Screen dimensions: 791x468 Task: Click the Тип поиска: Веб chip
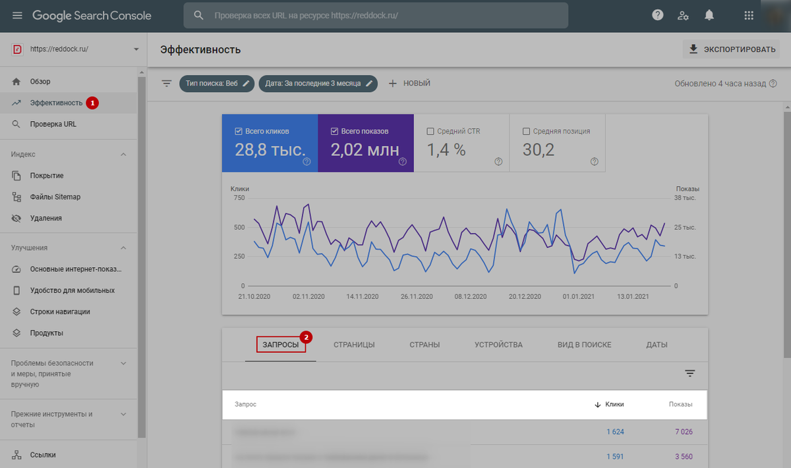(216, 84)
